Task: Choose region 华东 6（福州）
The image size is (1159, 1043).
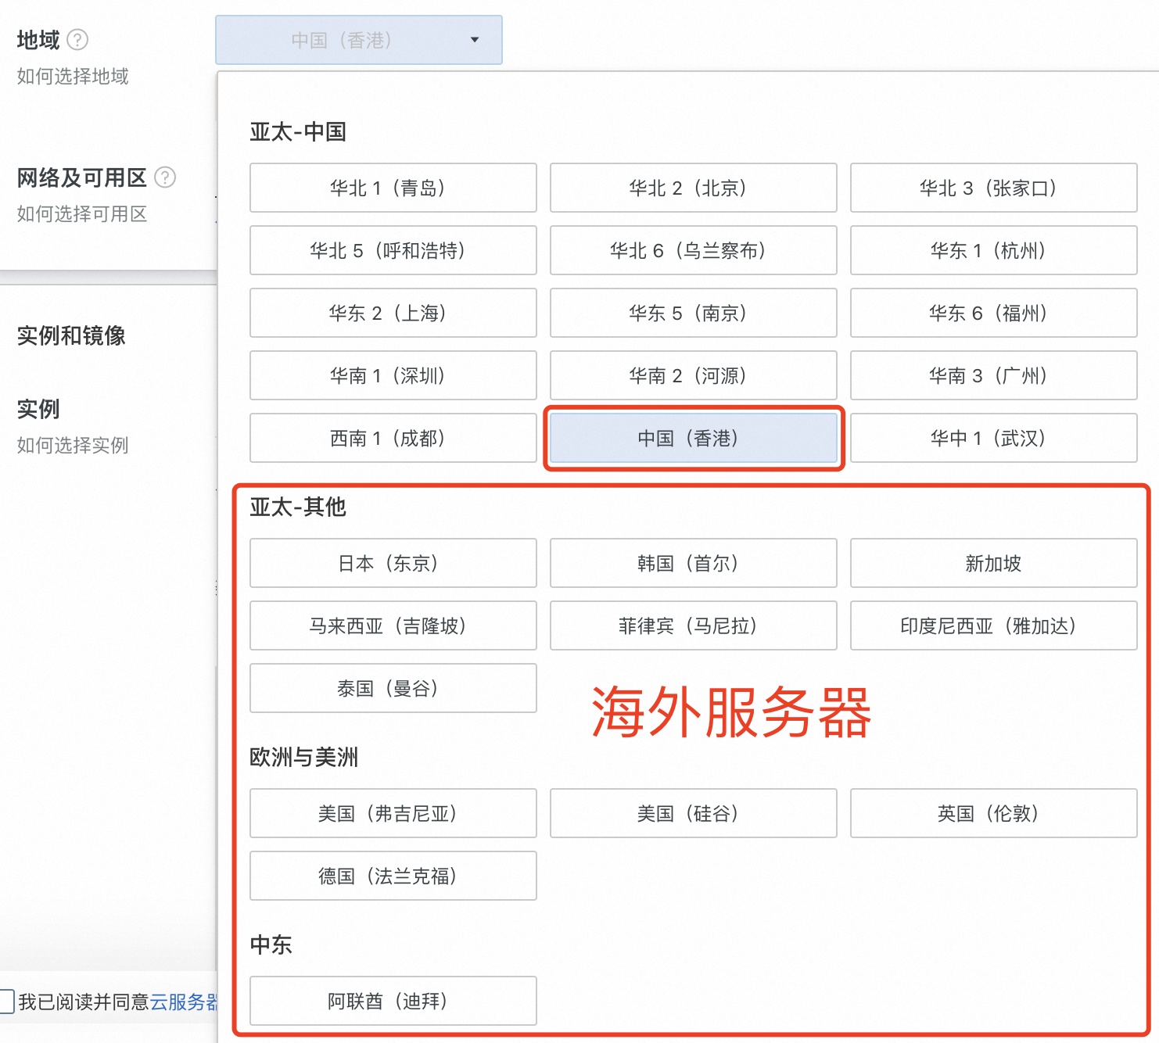Action: click(994, 313)
